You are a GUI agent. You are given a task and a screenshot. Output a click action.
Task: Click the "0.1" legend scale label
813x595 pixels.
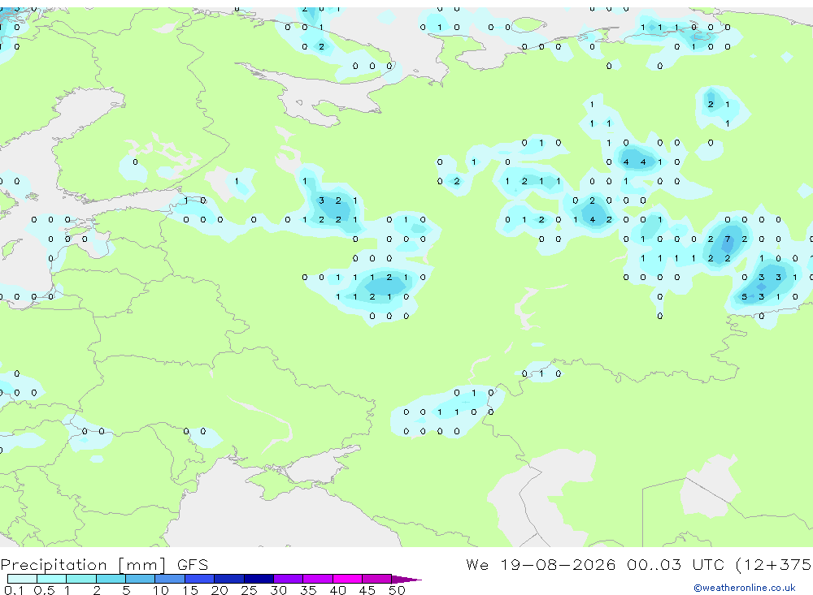click(x=13, y=590)
